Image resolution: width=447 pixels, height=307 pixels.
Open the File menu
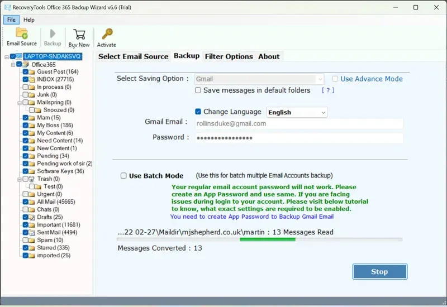pos(11,20)
